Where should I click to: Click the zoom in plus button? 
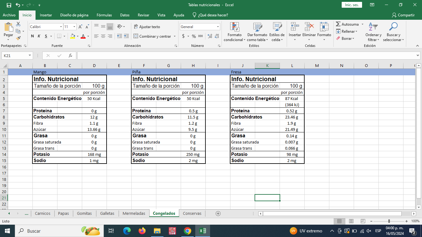(x=407, y=221)
